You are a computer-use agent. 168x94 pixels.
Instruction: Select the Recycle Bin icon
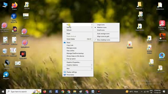coord(5,52)
